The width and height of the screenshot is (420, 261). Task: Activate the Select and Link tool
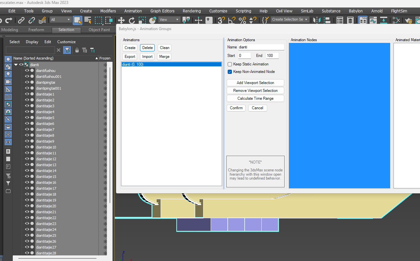pos(21,20)
